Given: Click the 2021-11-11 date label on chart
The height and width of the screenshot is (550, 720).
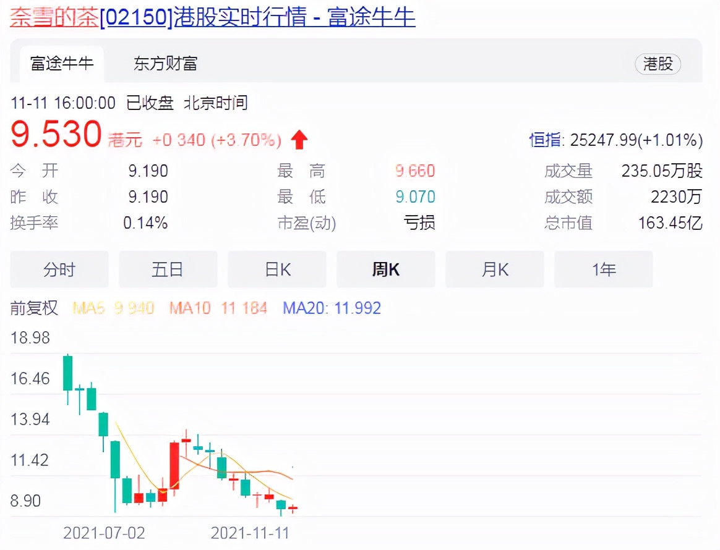Looking at the screenshot, I should (x=250, y=532).
